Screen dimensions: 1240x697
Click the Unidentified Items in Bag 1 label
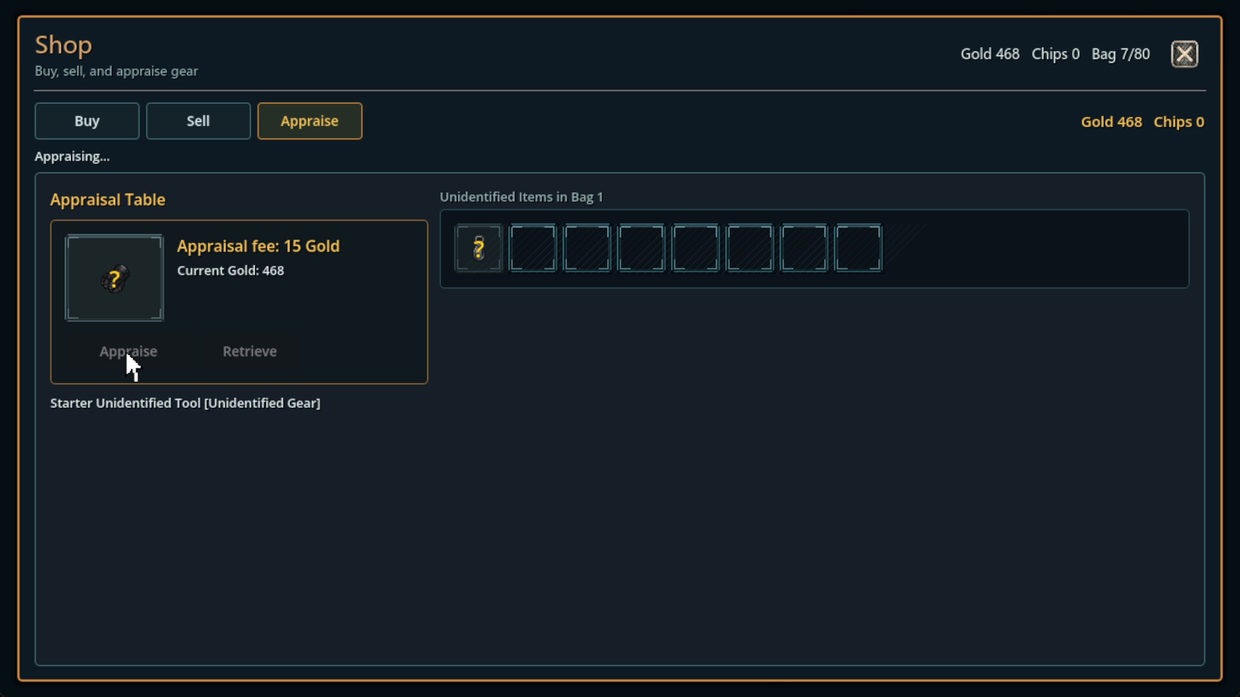pyautogui.click(x=521, y=197)
